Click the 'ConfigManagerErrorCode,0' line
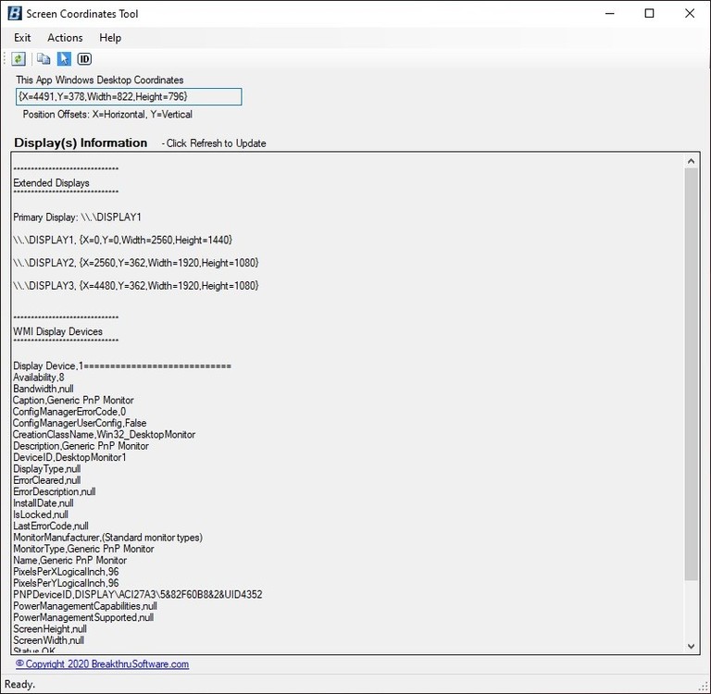Image resolution: width=711 pixels, height=694 pixels. (x=69, y=412)
